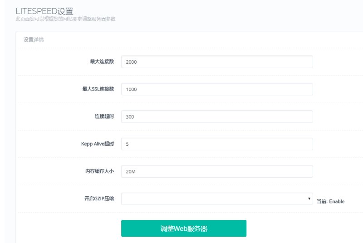Click the Kepp Alive超时 label
The width and height of the screenshot is (363, 243).
pyautogui.click(x=98, y=144)
